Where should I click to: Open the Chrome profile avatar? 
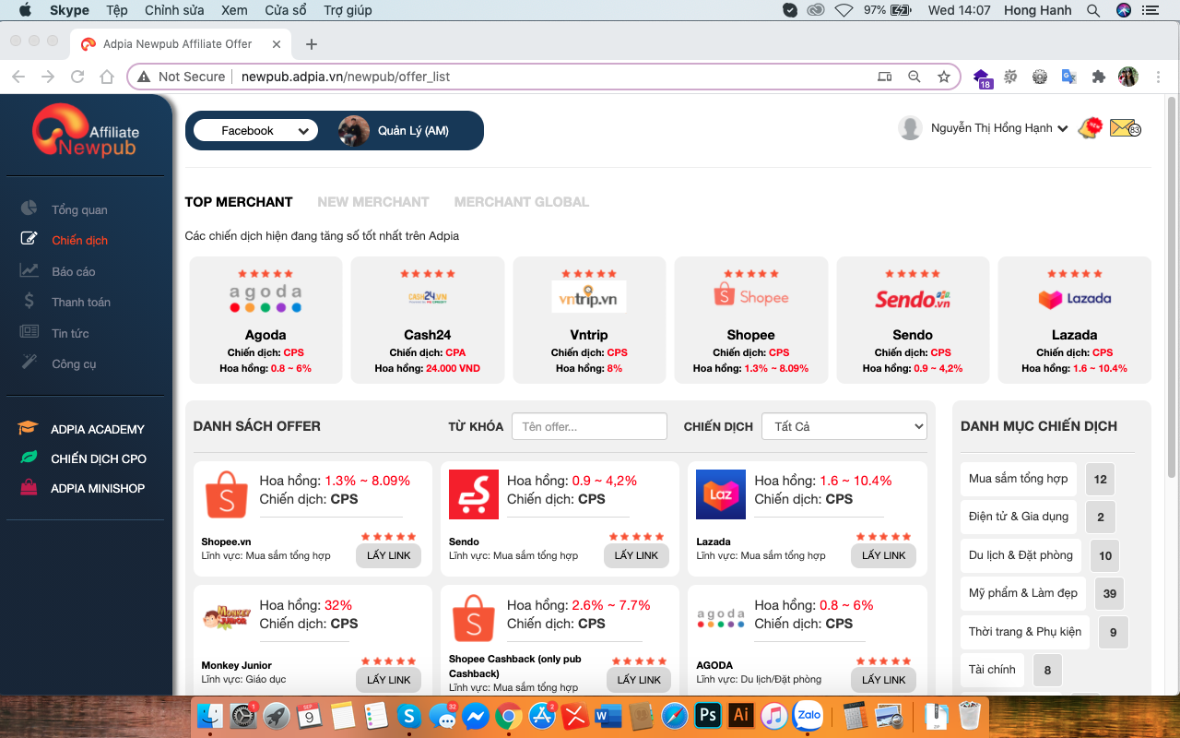1127,77
